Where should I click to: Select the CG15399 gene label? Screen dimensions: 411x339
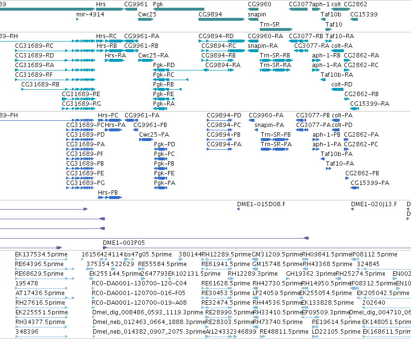point(364,14)
